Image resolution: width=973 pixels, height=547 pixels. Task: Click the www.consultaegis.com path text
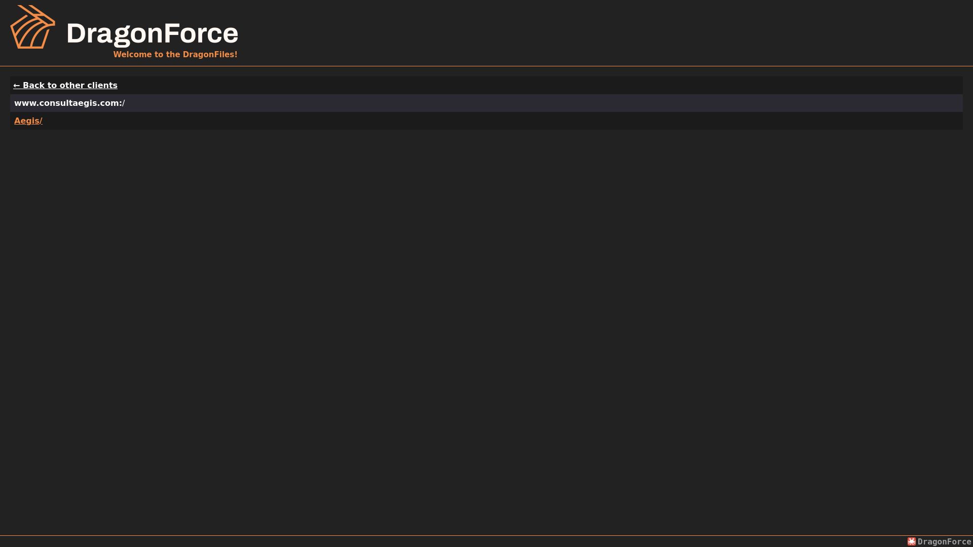[x=68, y=103]
